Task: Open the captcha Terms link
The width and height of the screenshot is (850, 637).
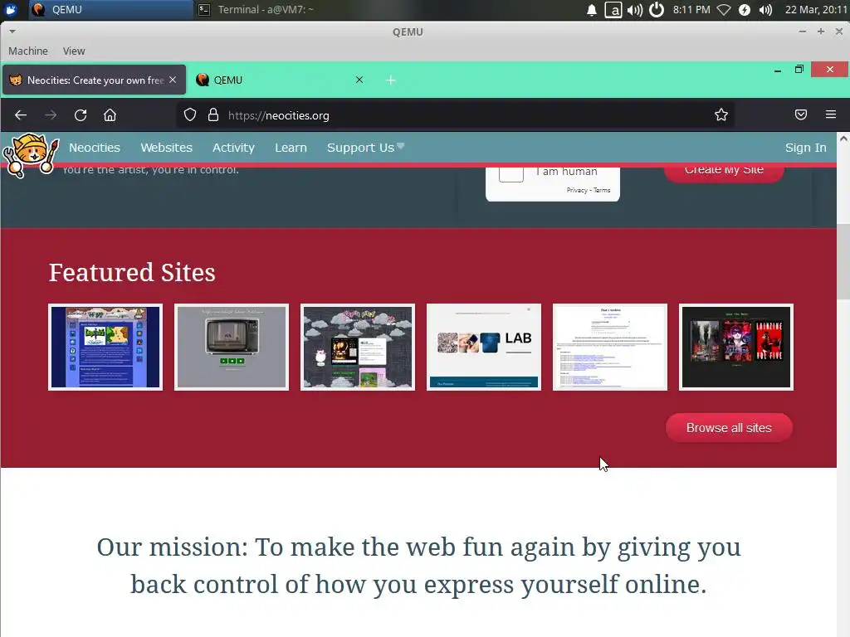Action: tap(602, 190)
